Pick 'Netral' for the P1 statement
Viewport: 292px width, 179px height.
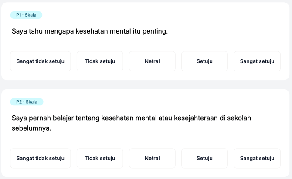click(152, 61)
